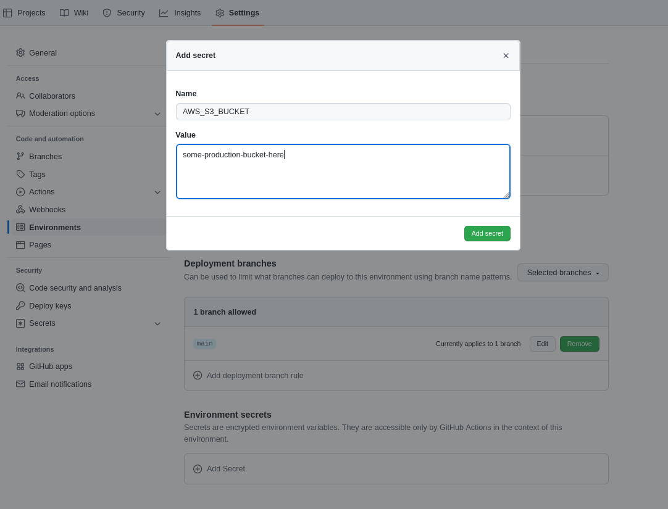668x509 pixels.
Task: Click the Pages browser icon
Action: (20, 245)
